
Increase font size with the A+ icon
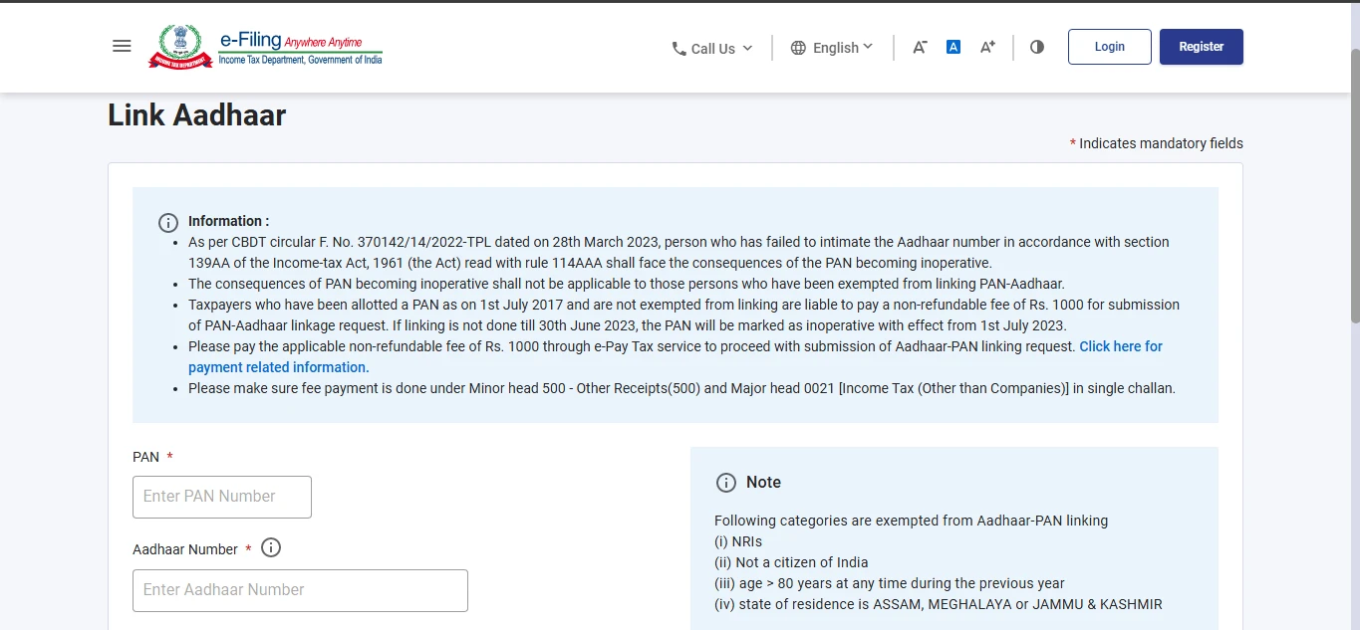[x=987, y=47]
